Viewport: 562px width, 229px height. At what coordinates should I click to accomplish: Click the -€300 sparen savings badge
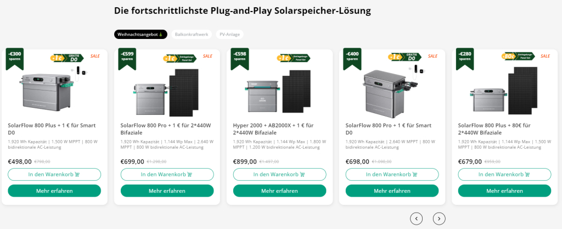15,58
